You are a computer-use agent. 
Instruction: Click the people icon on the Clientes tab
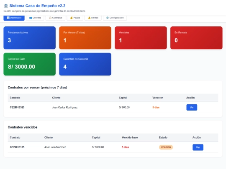coord(31,18)
